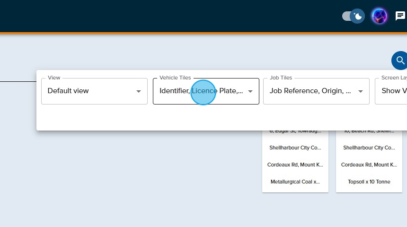Viewport: 407px width, 227px height.
Task: Click Cordeaux Rd in the left job tile
Action: click(x=295, y=165)
